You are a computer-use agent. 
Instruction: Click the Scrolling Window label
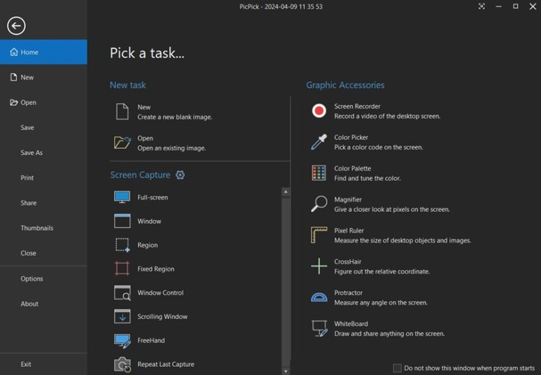pos(162,317)
